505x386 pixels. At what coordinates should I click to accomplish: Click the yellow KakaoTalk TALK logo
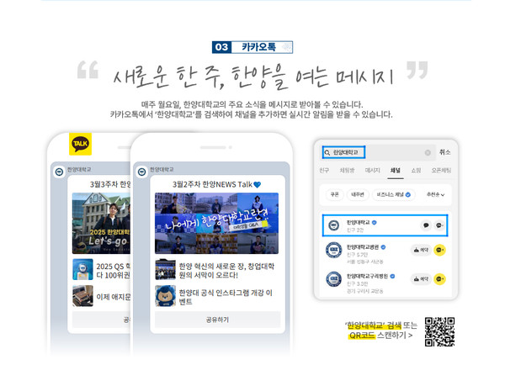pyautogui.click(x=80, y=144)
